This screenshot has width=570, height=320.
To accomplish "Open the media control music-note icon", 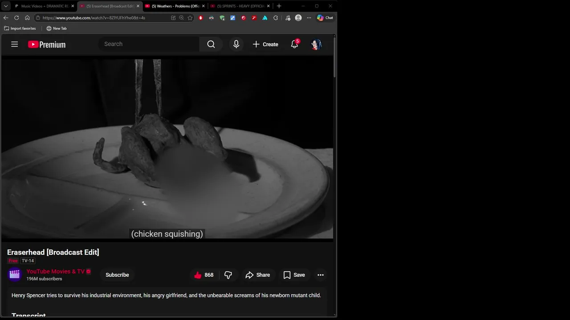I will [288, 18].
